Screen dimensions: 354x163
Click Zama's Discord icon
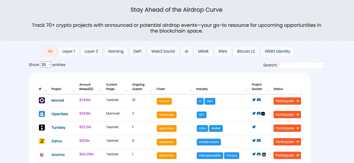(258, 141)
